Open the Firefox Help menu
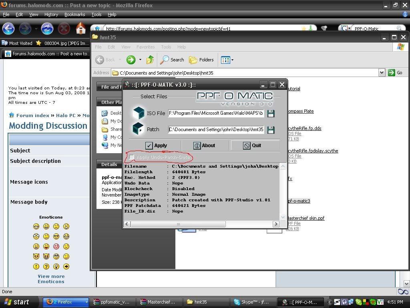This screenshot has width=410, height=308. coord(112,14)
